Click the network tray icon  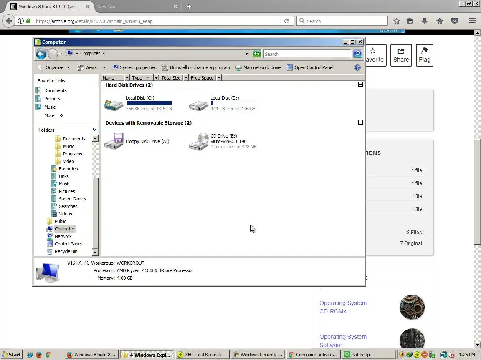pos(443,355)
